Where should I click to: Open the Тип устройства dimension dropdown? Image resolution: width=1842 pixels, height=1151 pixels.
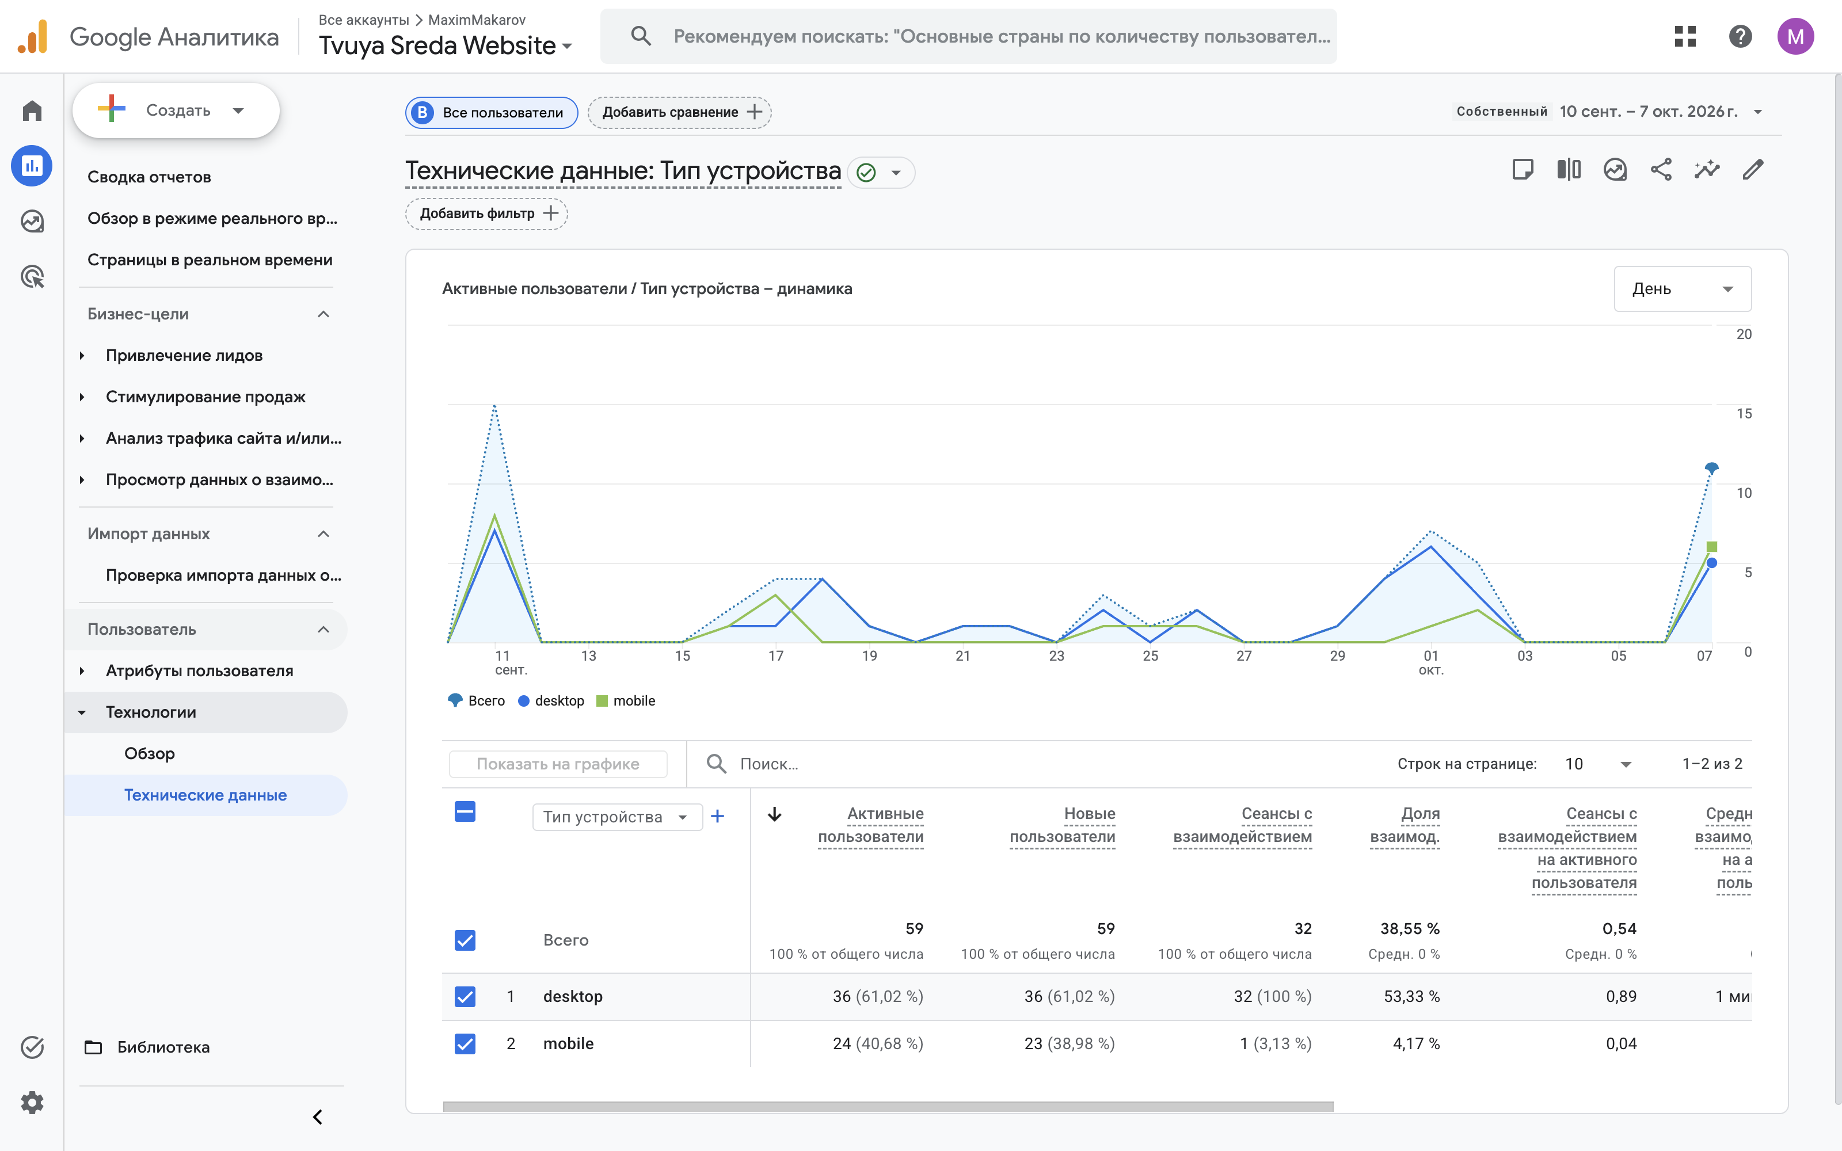point(616,817)
